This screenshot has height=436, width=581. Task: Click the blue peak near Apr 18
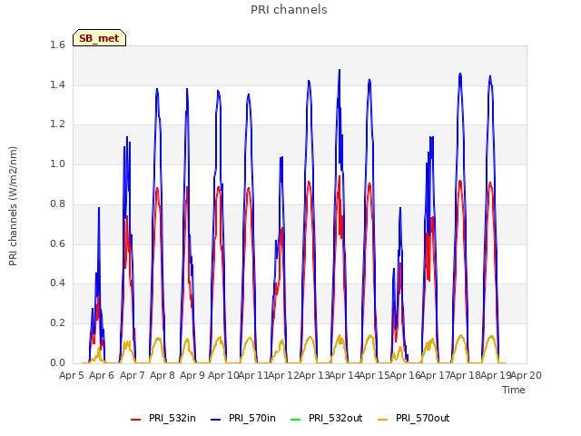460,74
